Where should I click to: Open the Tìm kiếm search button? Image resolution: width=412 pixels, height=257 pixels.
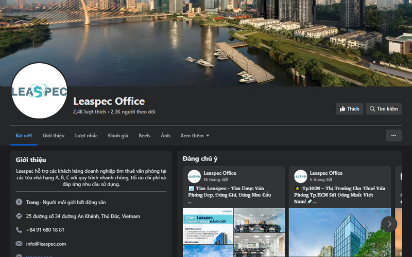pos(384,109)
